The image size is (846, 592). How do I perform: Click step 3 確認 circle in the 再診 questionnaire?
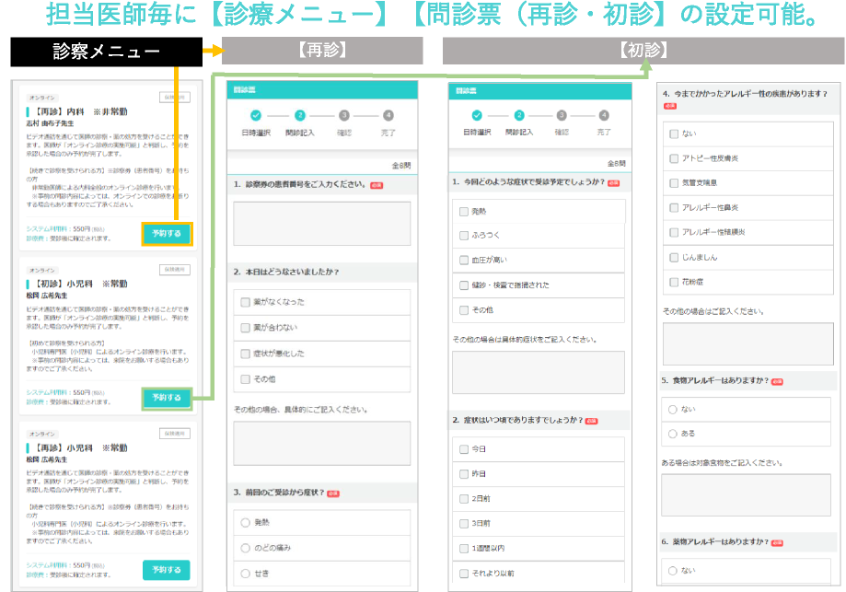343,115
